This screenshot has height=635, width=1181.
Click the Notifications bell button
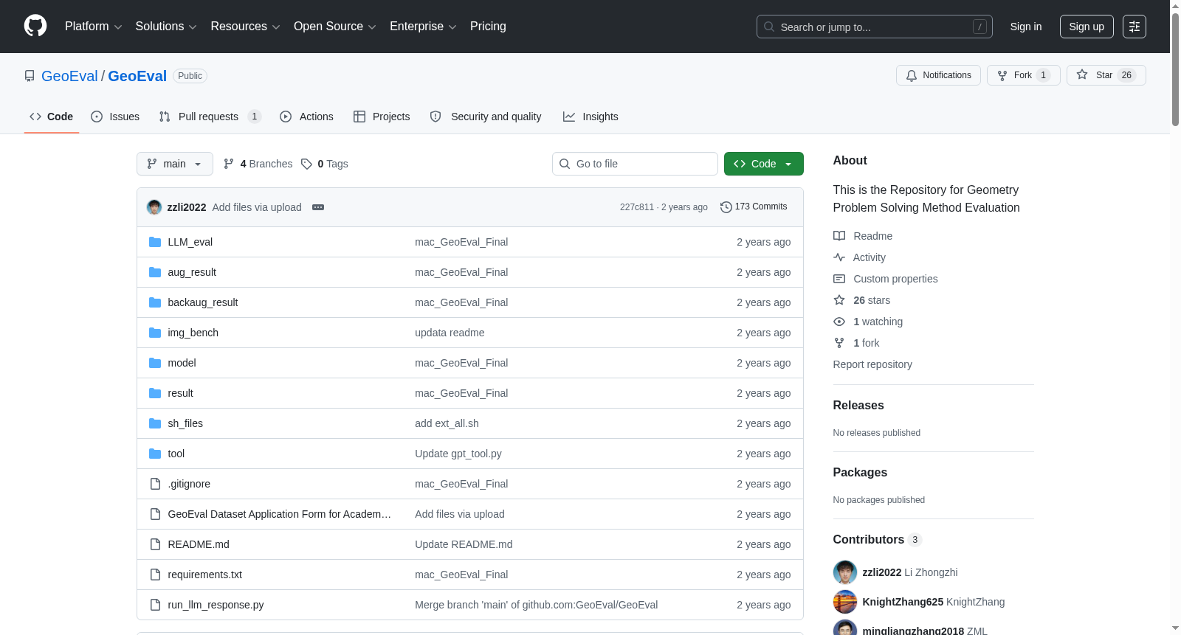tap(938, 75)
